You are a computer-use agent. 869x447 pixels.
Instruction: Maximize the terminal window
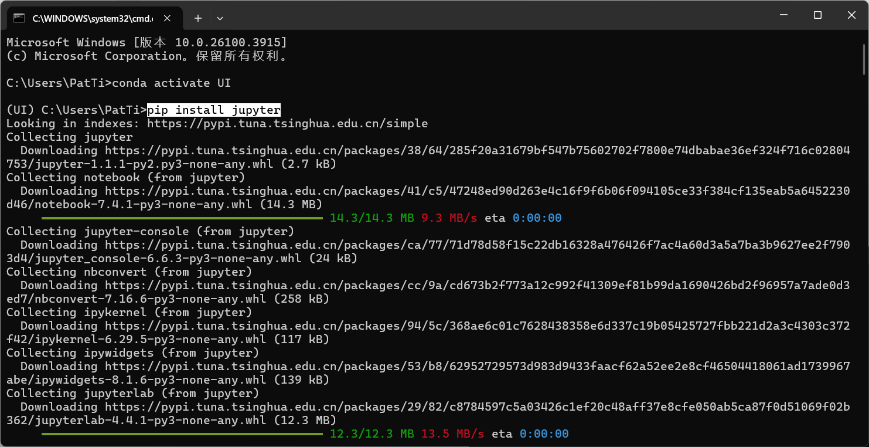pos(817,15)
